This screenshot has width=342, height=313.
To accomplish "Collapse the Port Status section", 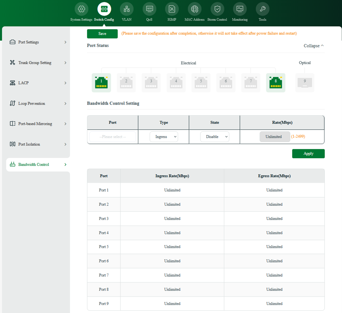I will (x=313, y=45).
